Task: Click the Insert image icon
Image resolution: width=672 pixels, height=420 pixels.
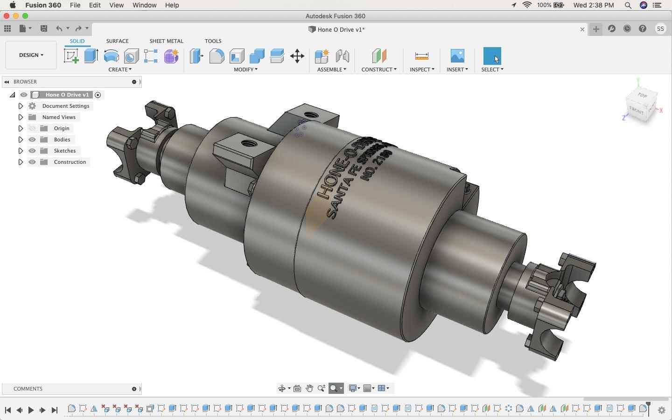Action: [457, 56]
